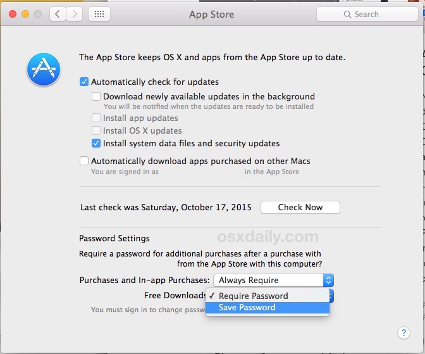Click the Password Settings heading
Viewport: 425px width, 354px height.
114,238
